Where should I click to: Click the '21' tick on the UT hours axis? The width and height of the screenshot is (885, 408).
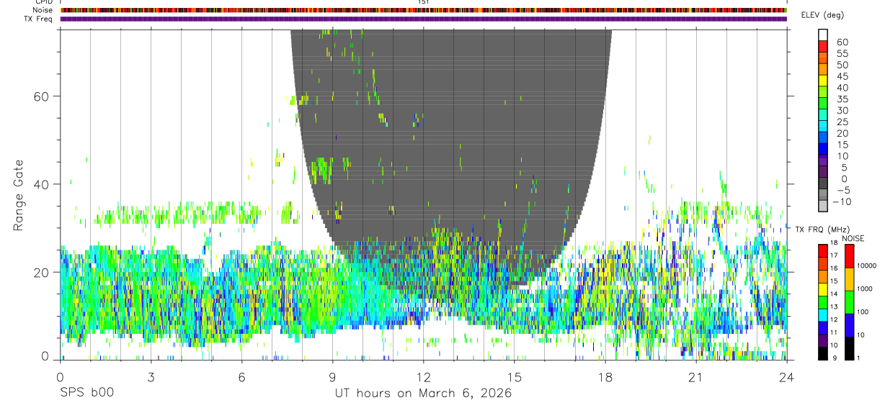click(x=696, y=376)
